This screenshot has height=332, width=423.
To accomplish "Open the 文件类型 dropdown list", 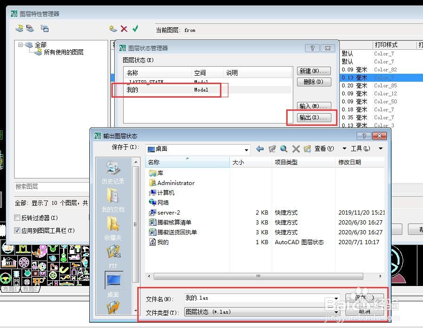I will pos(336,312).
